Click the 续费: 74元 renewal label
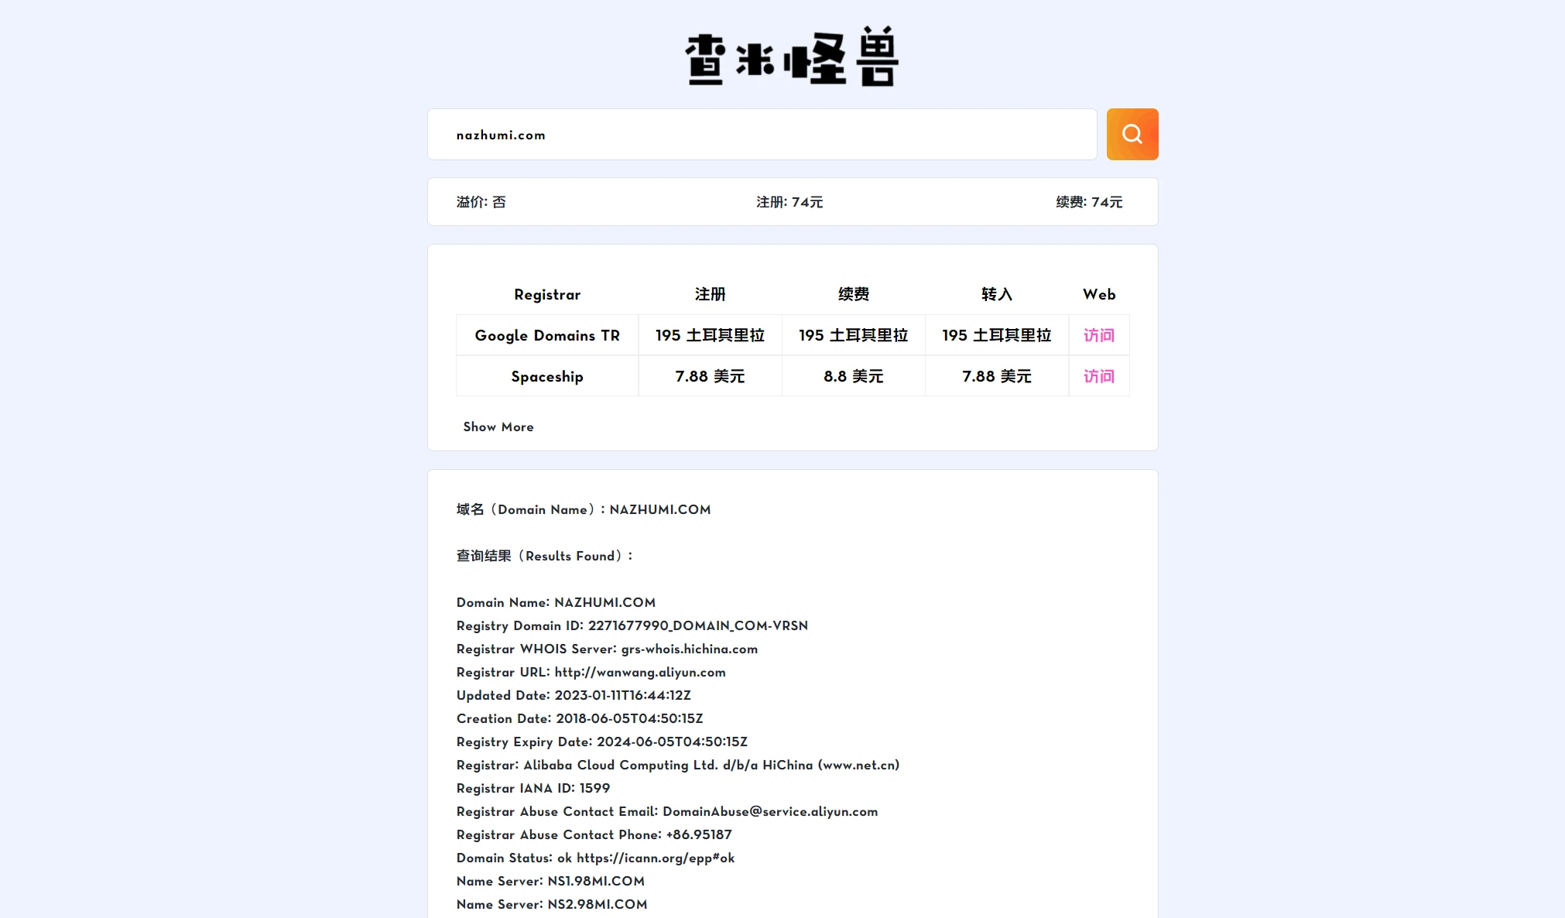This screenshot has height=918, width=1565. point(1088,202)
